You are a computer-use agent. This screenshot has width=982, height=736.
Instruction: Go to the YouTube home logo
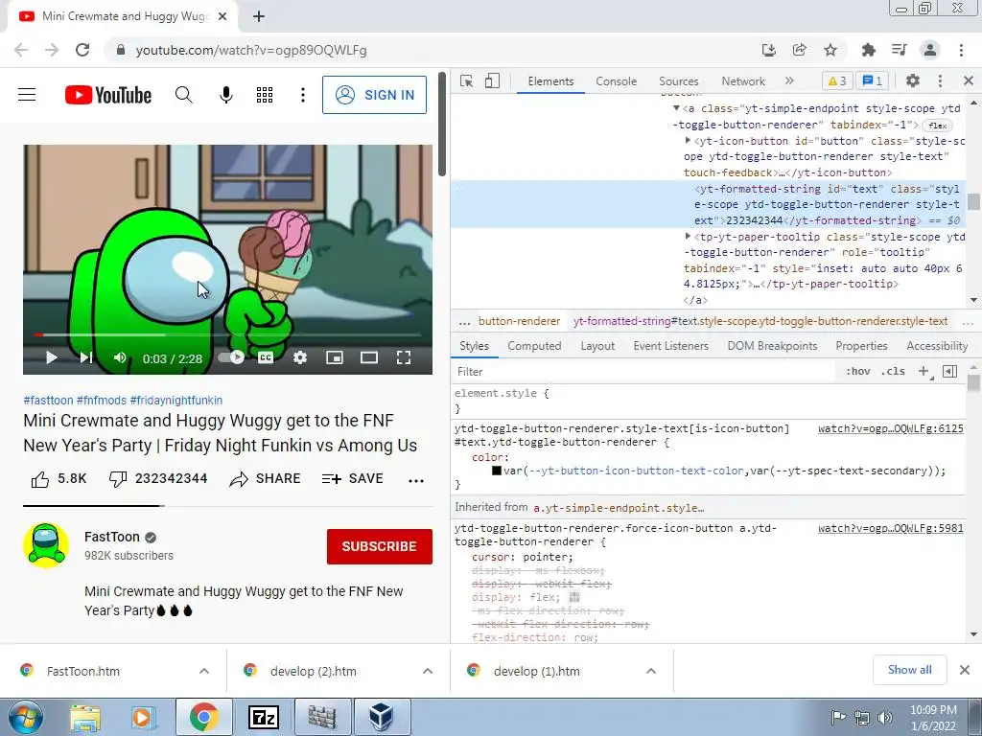click(x=107, y=95)
